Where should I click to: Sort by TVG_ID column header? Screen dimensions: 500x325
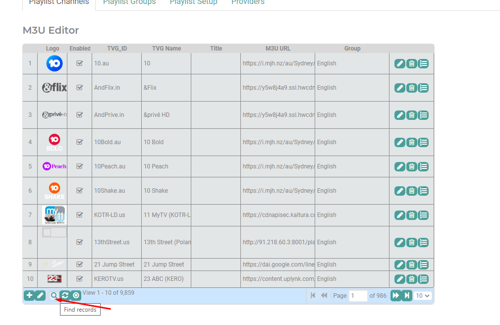coord(117,49)
